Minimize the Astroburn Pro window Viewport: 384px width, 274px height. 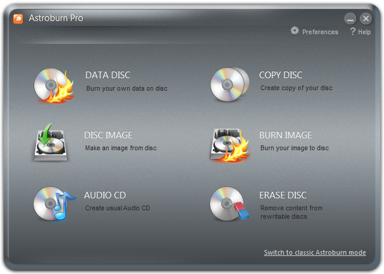[350, 19]
